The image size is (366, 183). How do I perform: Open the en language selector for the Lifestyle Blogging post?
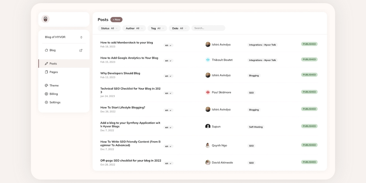coord(168,110)
